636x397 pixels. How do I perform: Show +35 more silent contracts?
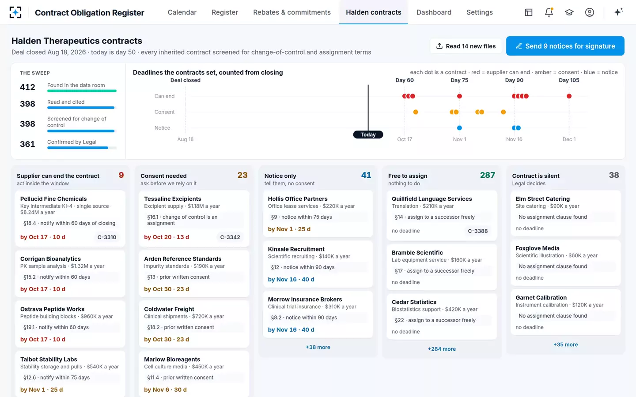566,345
